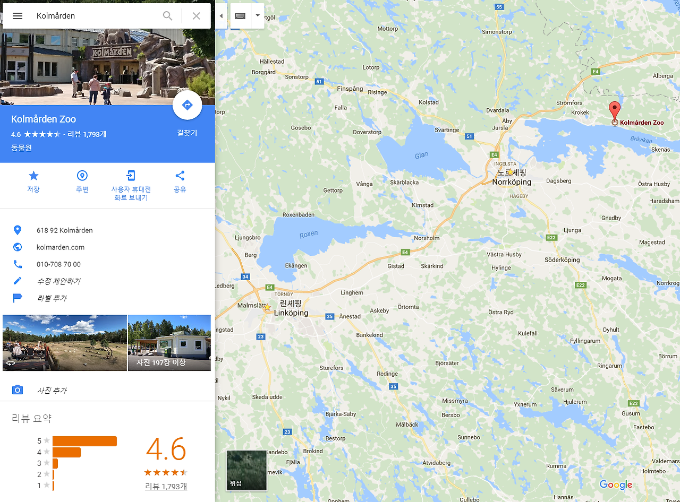Expand the input tools dropdown arrow

[x=258, y=15]
